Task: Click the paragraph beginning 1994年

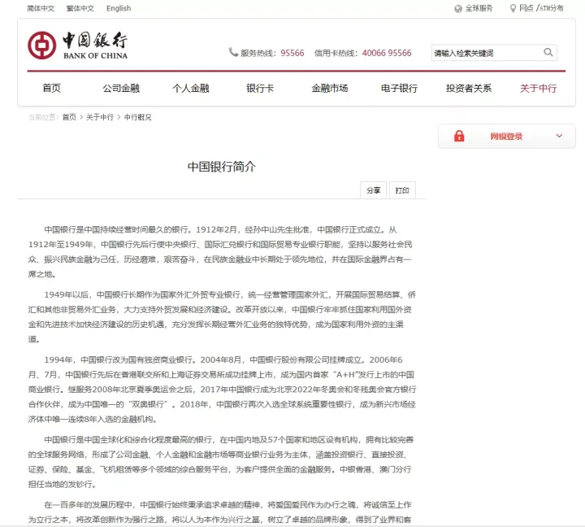Action: 222,390
